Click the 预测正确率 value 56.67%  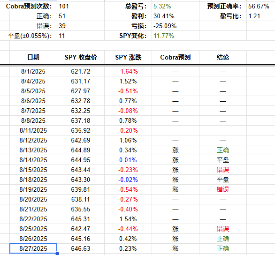point(260,6)
